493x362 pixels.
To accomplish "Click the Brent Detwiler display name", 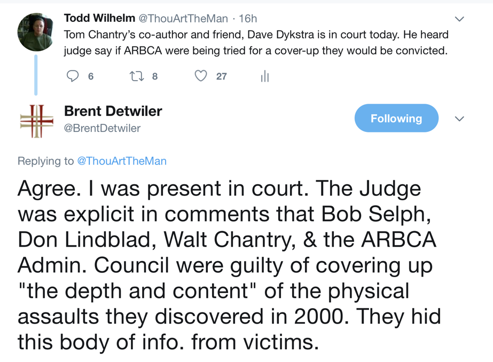I will pos(113,111).
